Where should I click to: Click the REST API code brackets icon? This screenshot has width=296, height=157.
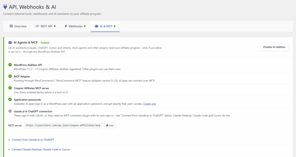37,26
